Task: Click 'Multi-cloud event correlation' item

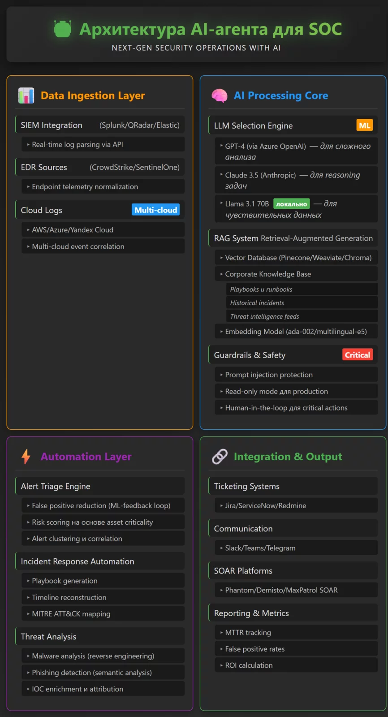Action: tap(103, 246)
